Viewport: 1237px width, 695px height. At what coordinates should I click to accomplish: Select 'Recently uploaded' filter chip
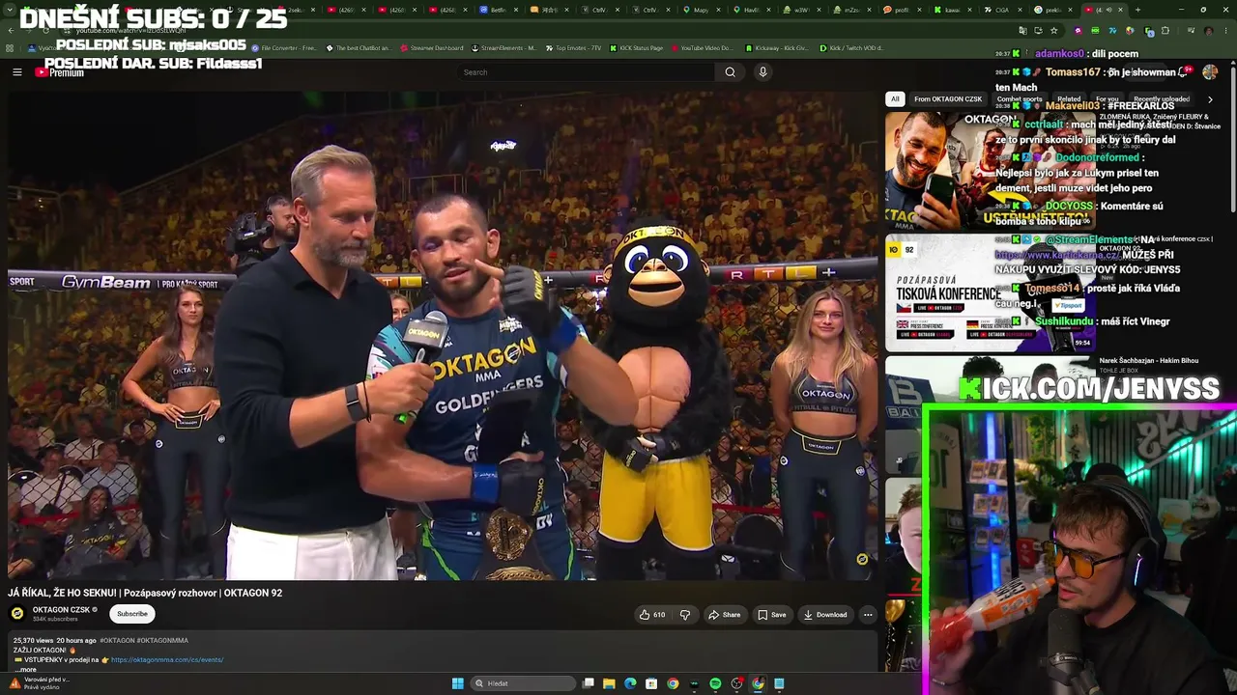[1162, 98]
